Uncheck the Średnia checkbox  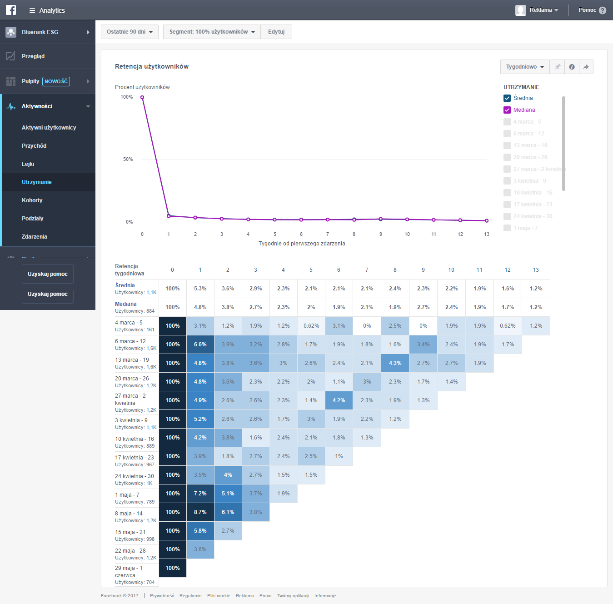point(507,98)
